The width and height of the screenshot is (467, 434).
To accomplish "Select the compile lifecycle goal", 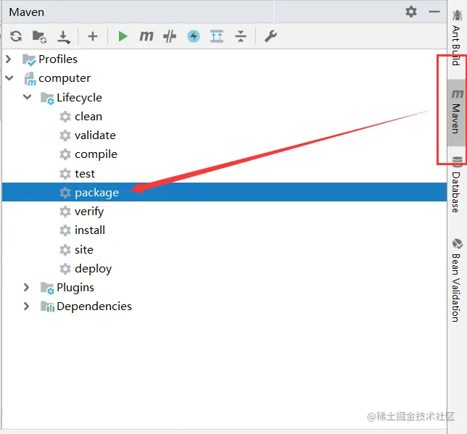I will tap(96, 154).
